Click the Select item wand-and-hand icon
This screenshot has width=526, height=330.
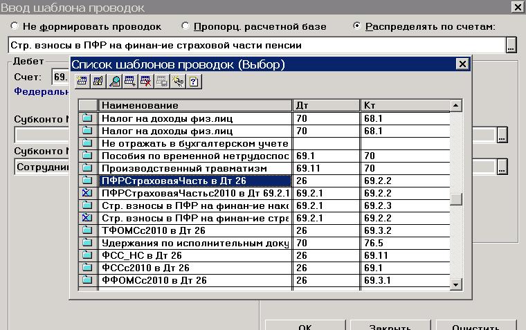click(178, 81)
